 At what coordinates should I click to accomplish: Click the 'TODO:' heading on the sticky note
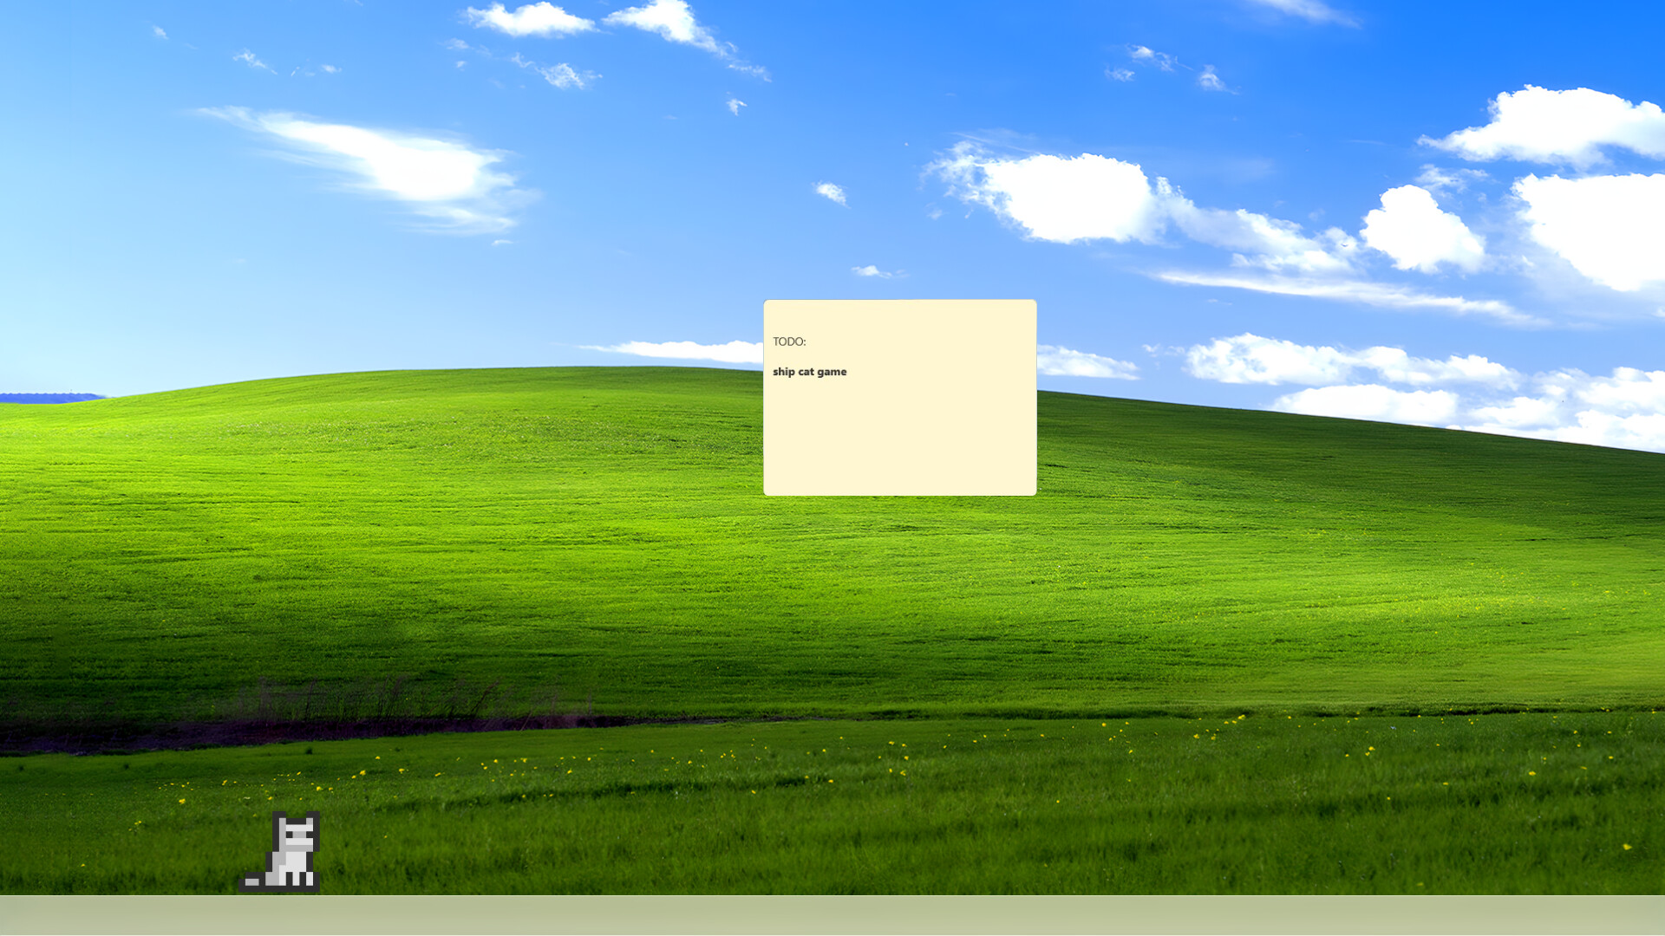(x=789, y=341)
